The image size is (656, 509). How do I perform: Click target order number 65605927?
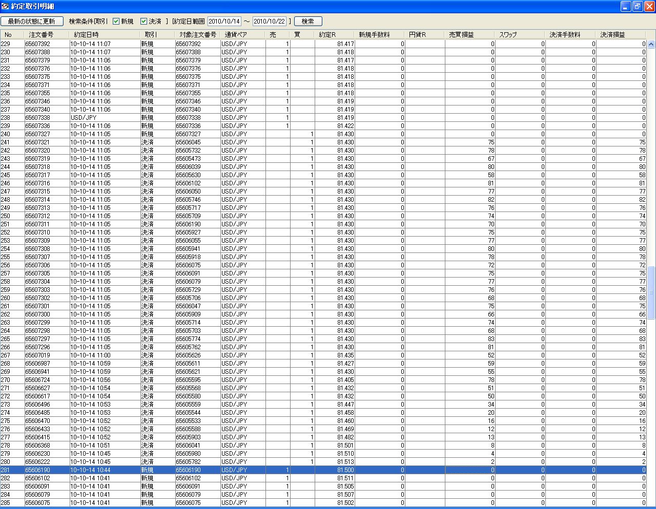pyautogui.click(x=197, y=232)
